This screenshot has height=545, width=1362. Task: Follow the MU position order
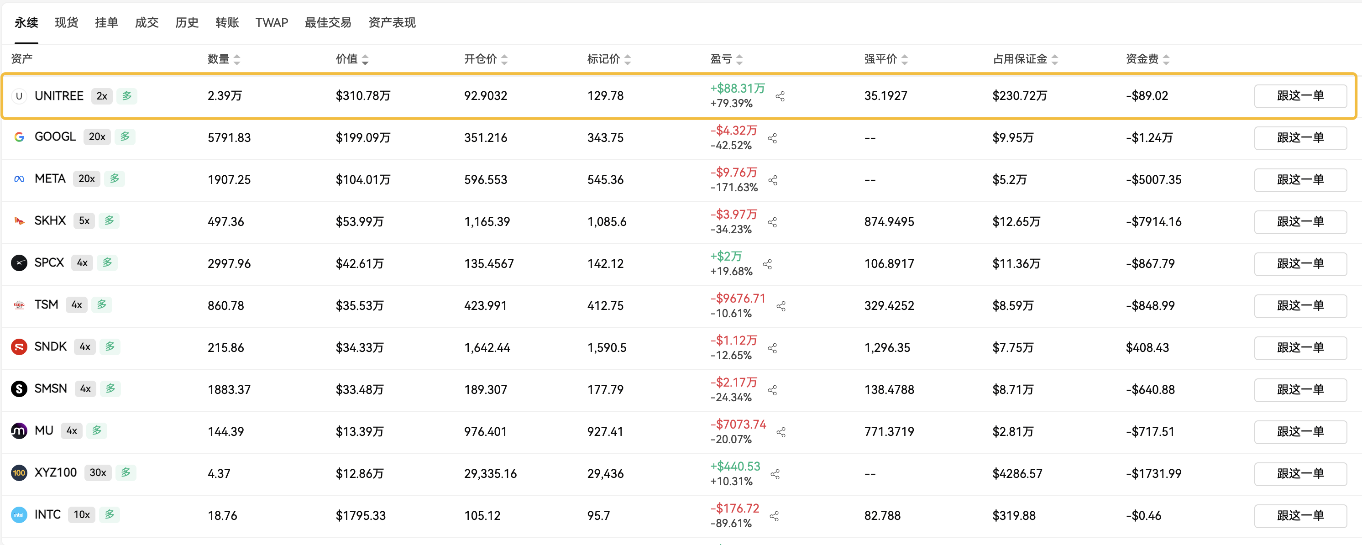tap(1300, 432)
